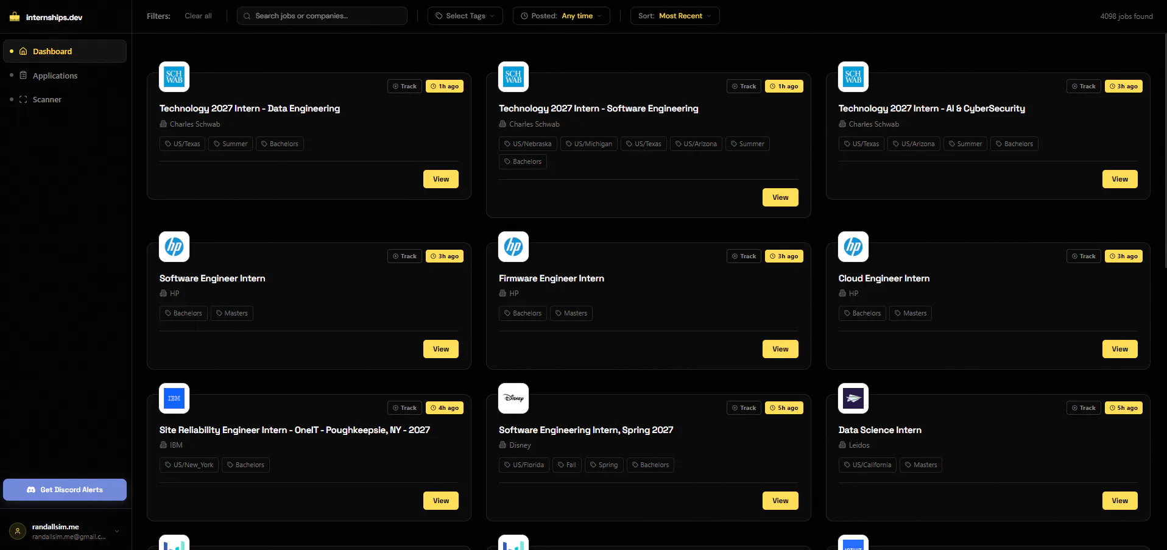Image resolution: width=1167 pixels, height=550 pixels.
Task: Track the Disney Software Engineering Intern job
Action: (x=744, y=408)
